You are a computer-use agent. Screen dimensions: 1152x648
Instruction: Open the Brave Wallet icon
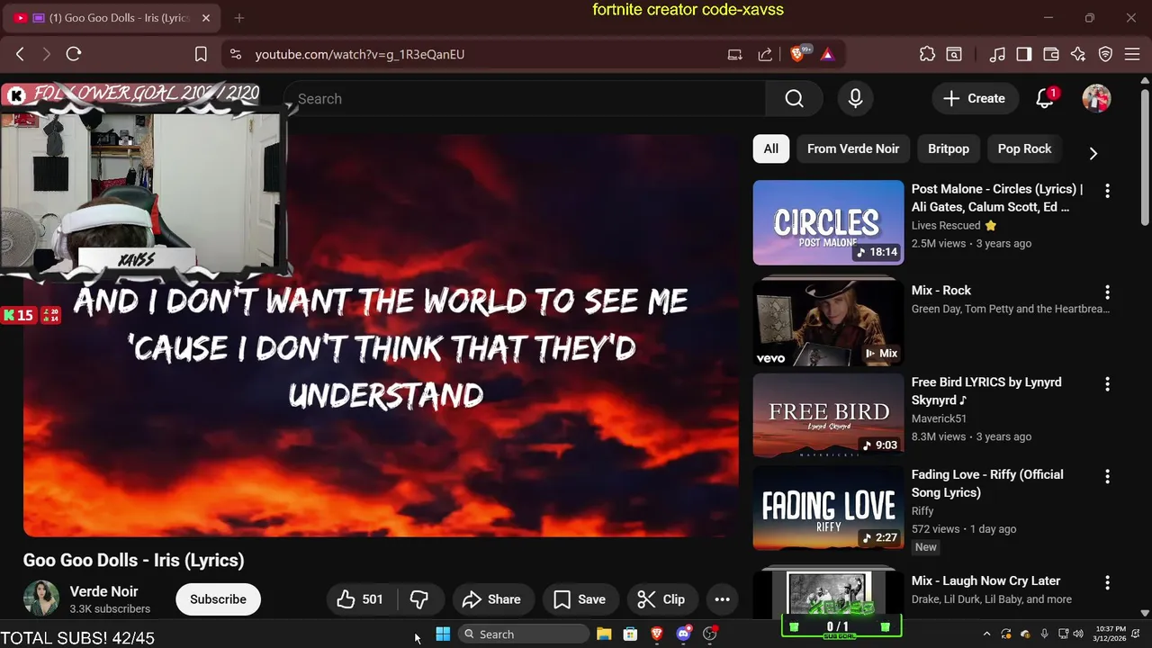[x=1051, y=54]
